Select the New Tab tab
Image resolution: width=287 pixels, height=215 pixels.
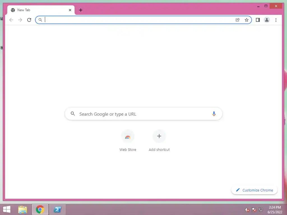(41, 10)
